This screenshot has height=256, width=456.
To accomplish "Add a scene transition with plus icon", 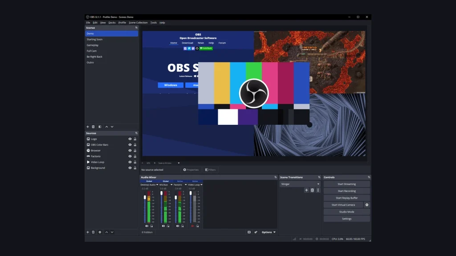I will tap(306, 190).
